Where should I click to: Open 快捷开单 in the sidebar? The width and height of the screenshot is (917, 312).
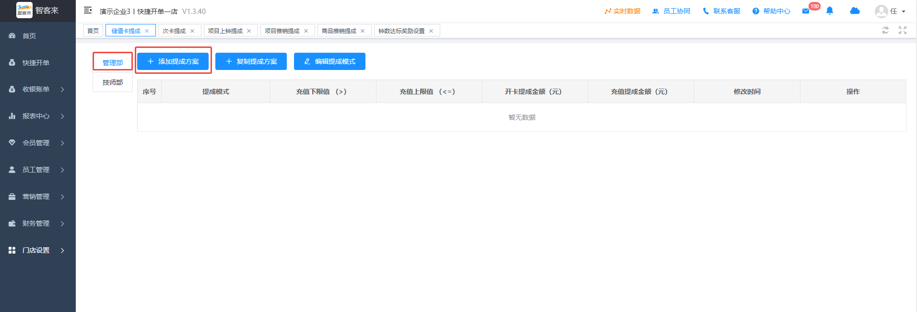tap(37, 63)
